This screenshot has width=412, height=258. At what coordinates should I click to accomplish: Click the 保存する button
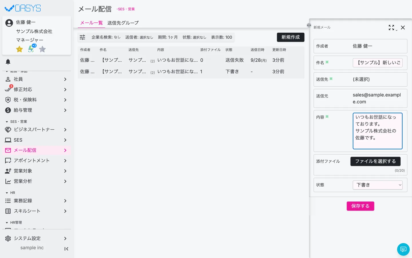360,206
